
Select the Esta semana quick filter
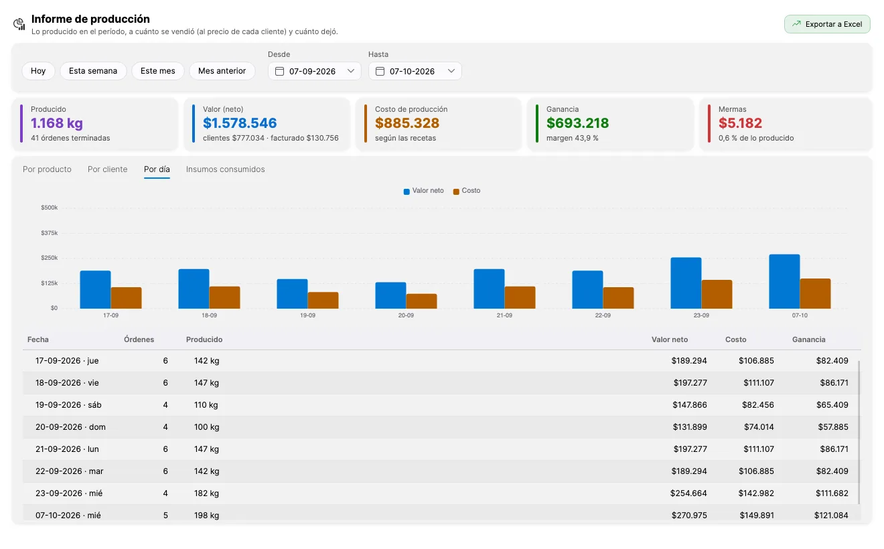(x=93, y=71)
